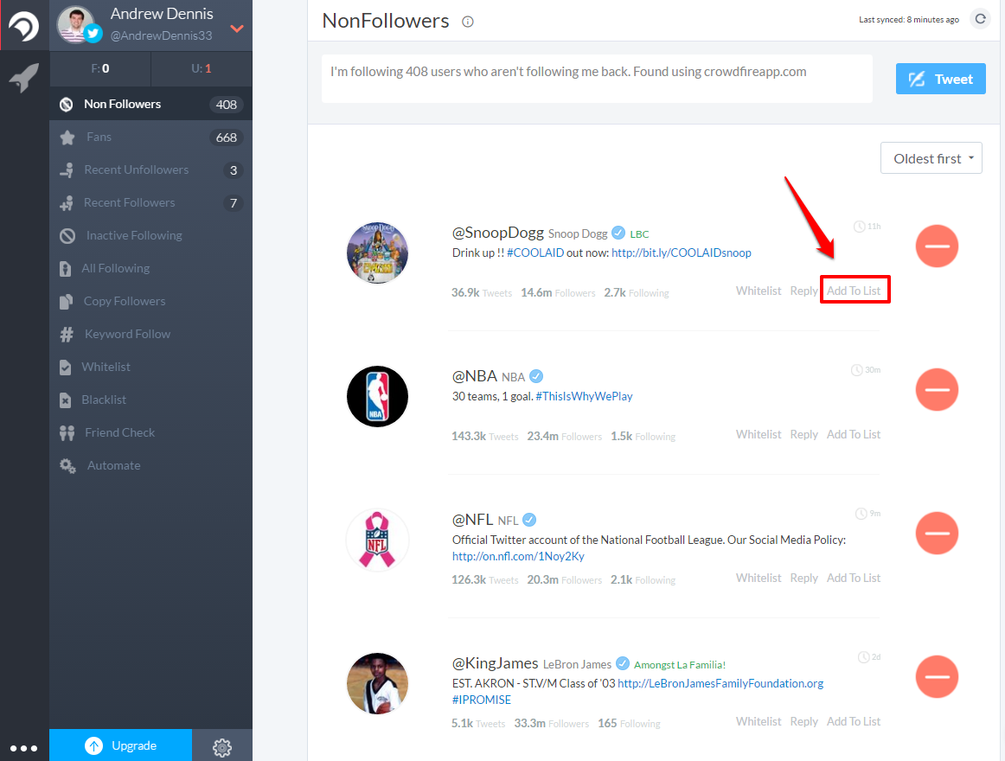1005x761 pixels.
Task: Click Andrew Dennis account avatar
Action: click(x=77, y=25)
